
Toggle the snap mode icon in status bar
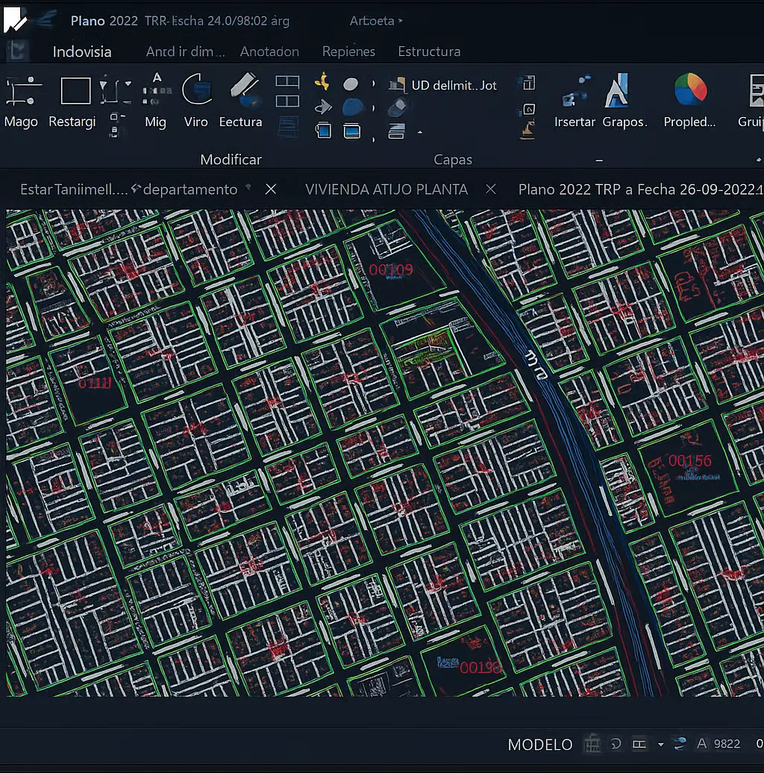click(x=616, y=743)
